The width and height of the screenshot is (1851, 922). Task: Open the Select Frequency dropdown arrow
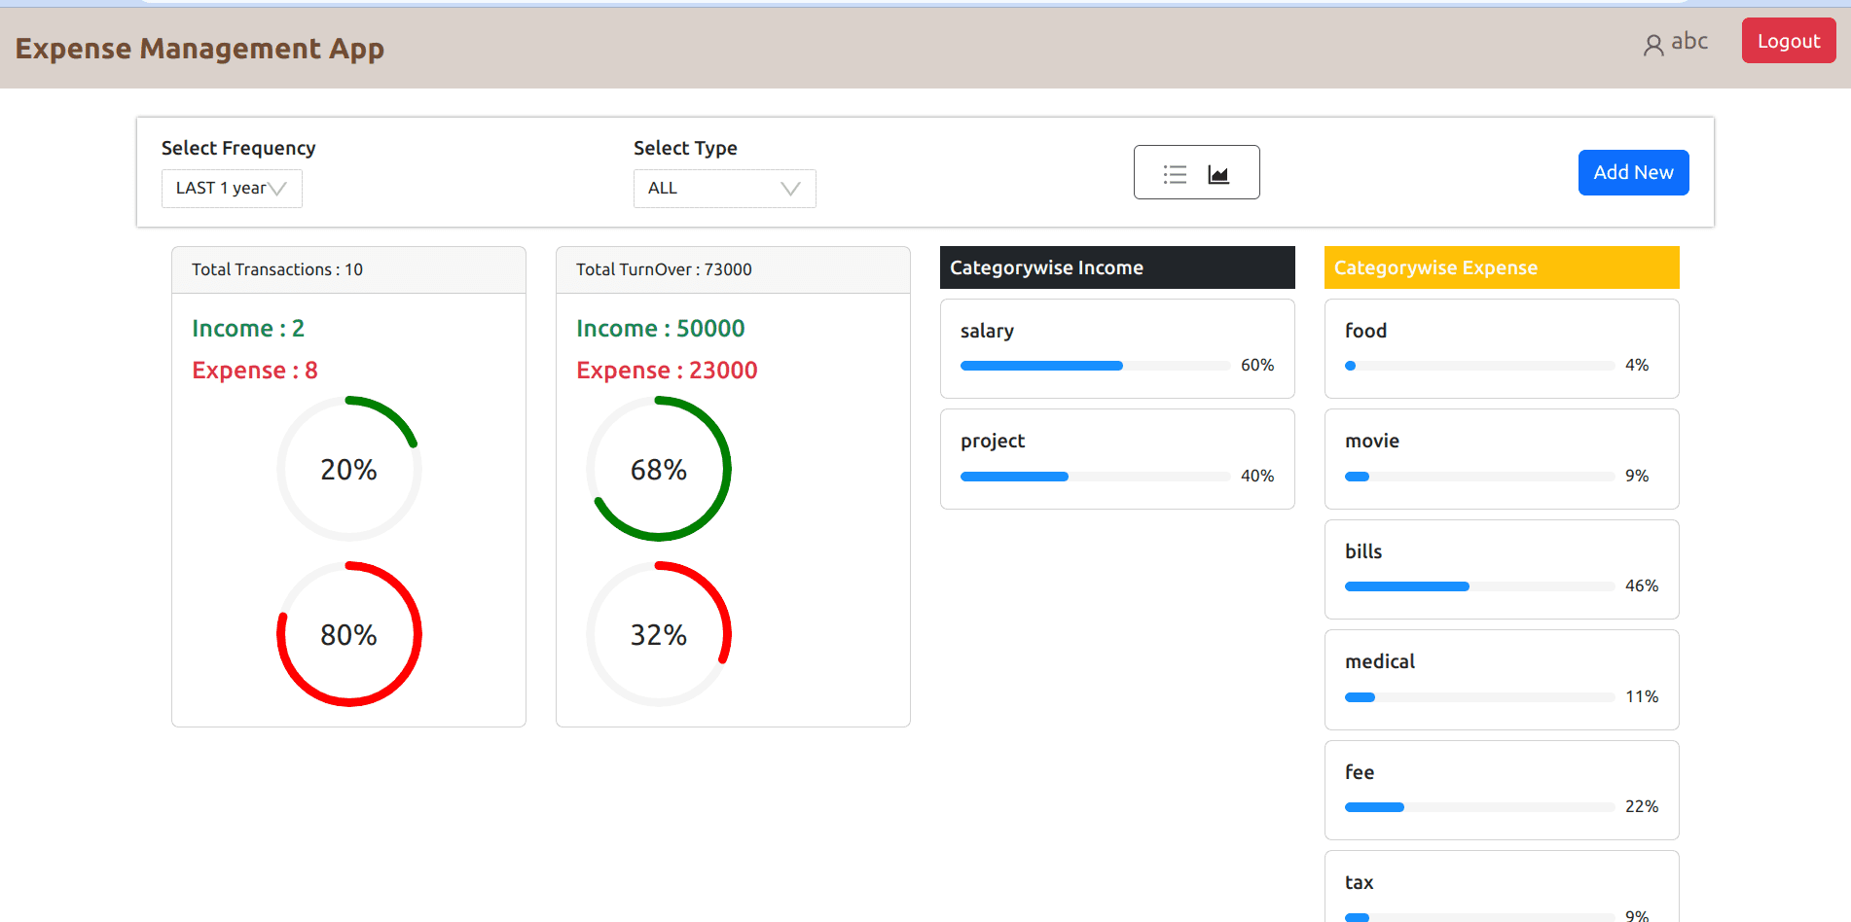278,189
